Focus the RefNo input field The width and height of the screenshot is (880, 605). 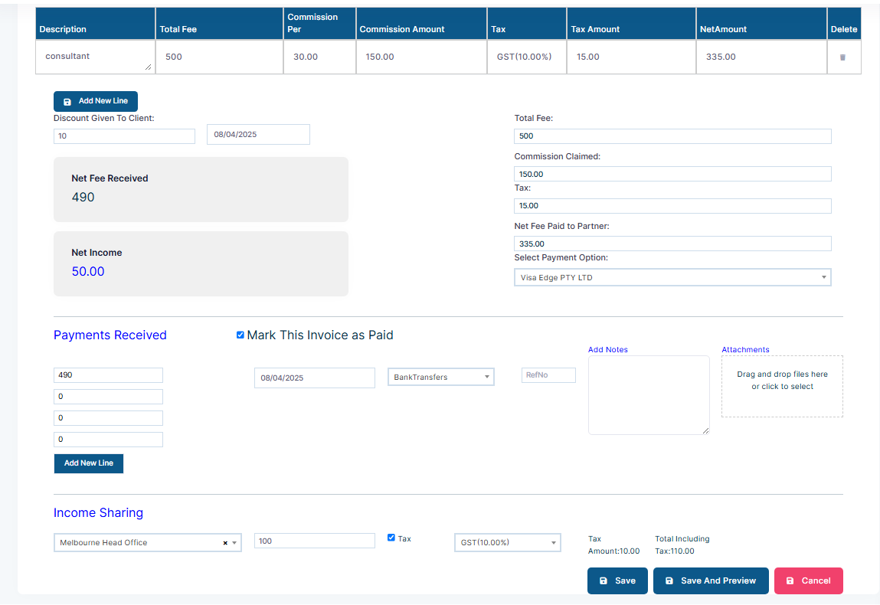(548, 375)
